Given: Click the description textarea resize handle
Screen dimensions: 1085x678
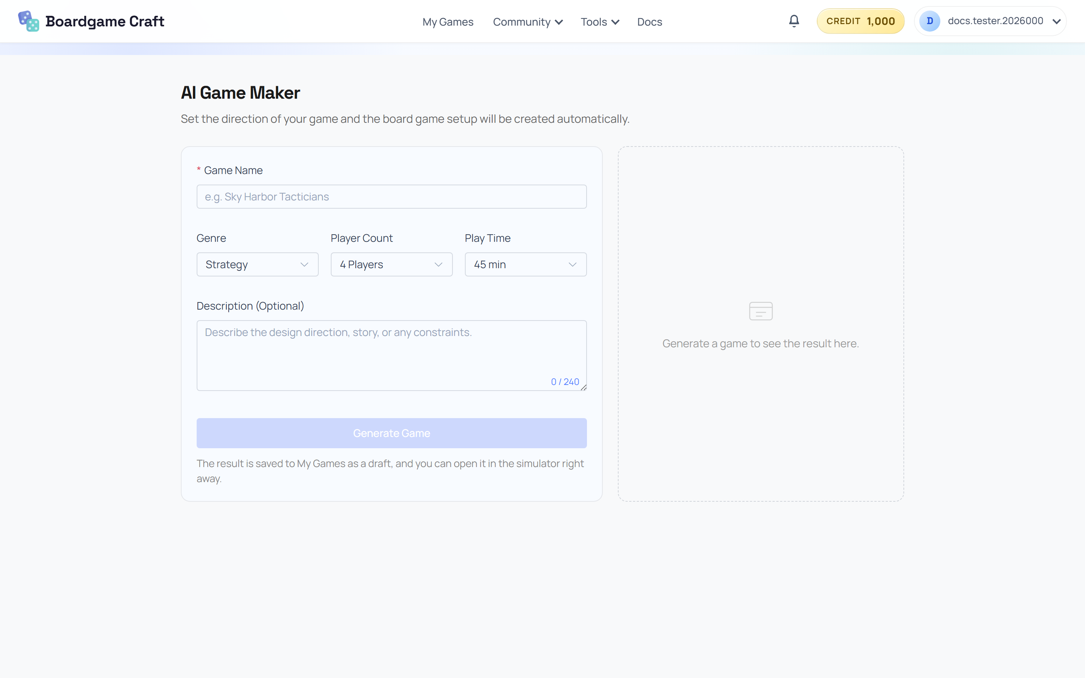Looking at the screenshot, I should pos(583,388).
